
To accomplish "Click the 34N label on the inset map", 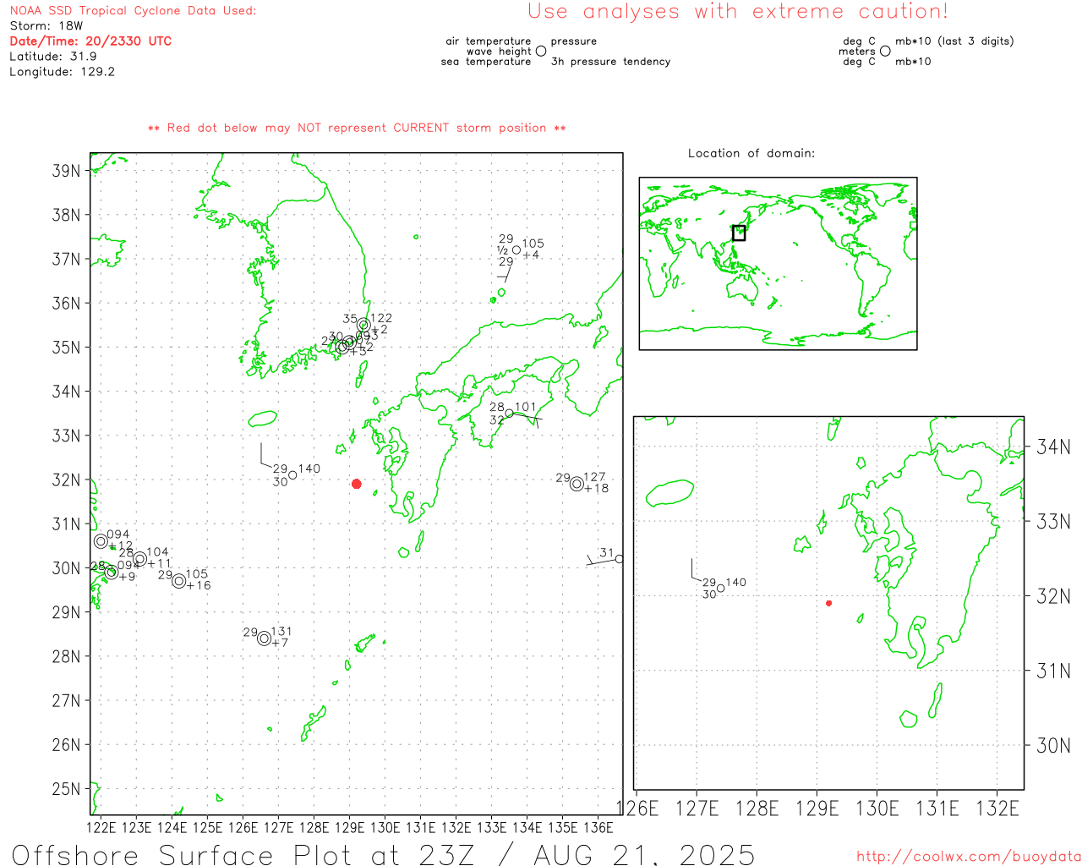I will (x=1053, y=447).
